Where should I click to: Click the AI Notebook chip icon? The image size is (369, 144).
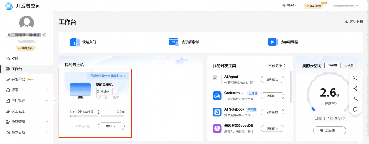point(217,112)
